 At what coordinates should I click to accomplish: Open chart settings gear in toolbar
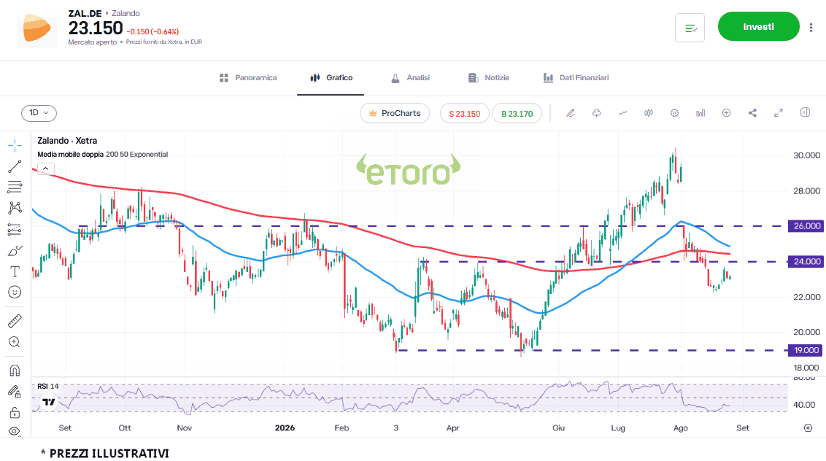pos(674,113)
